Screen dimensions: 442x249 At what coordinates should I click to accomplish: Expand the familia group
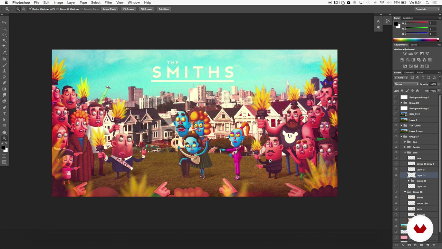(405, 147)
